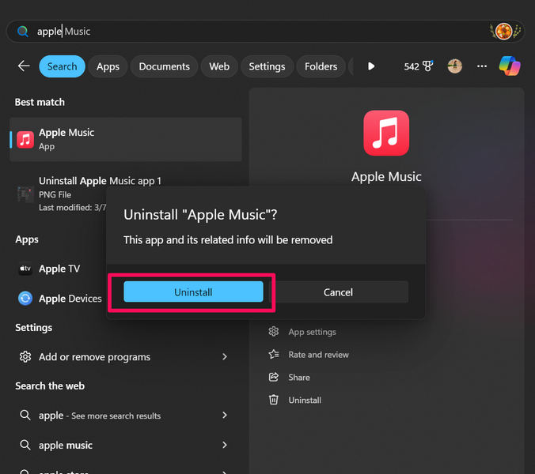
Task: Switch to the Folders filter tab
Action: tap(321, 66)
